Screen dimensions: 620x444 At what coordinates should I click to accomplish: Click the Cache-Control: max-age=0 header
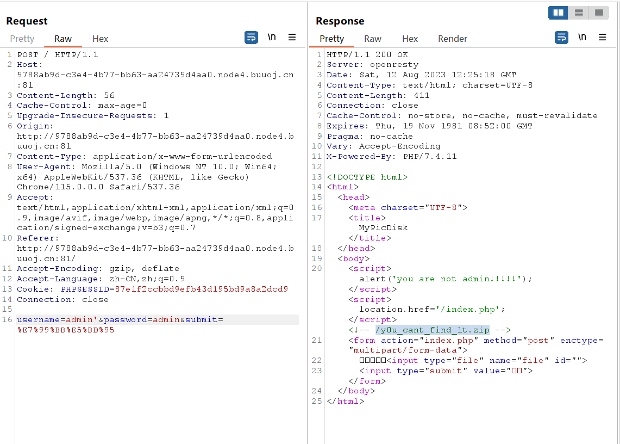click(82, 106)
